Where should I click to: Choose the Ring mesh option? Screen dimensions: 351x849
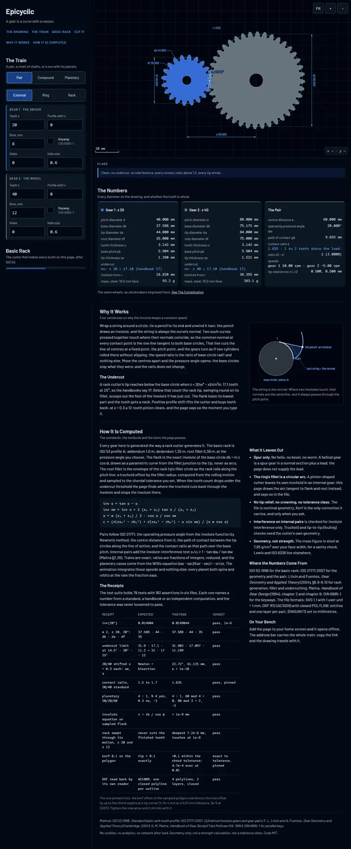click(x=46, y=95)
